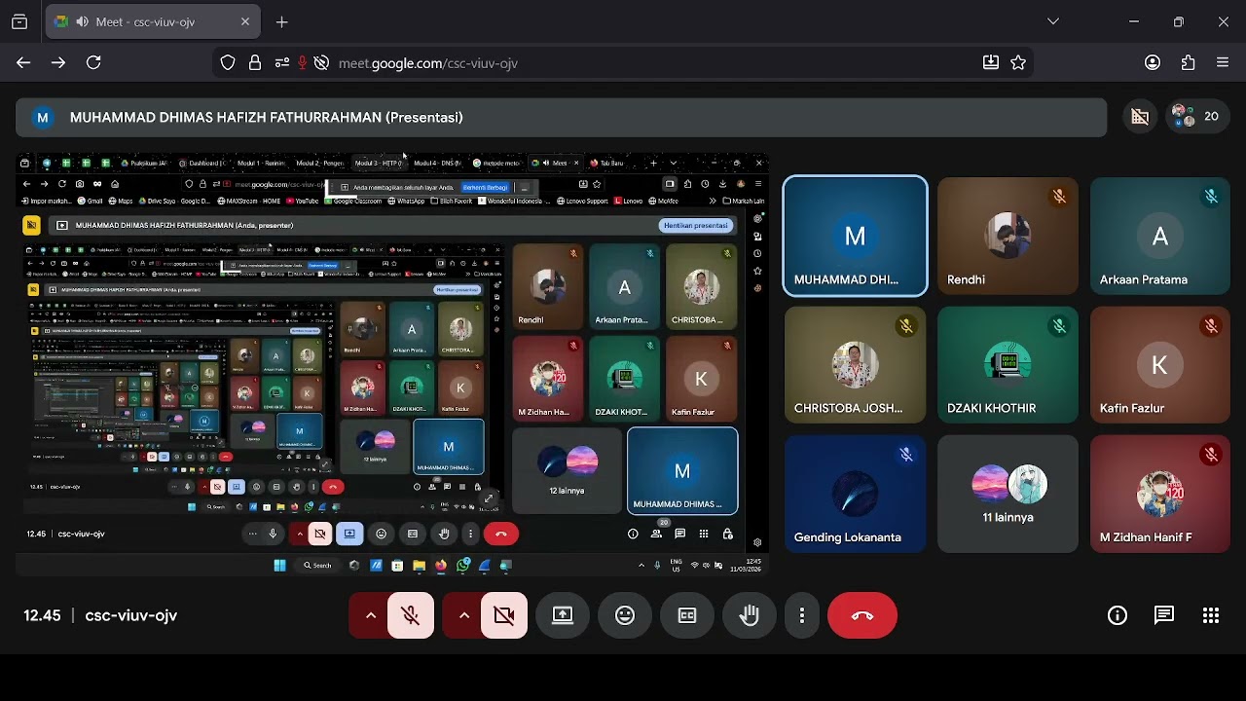1246x701 pixels.
Task: Click the presentation pin-off icon near participants
Action: [x=1140, y=117]
